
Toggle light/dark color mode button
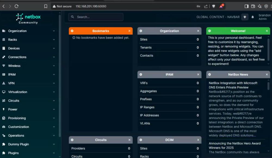[x=245, y=17]
